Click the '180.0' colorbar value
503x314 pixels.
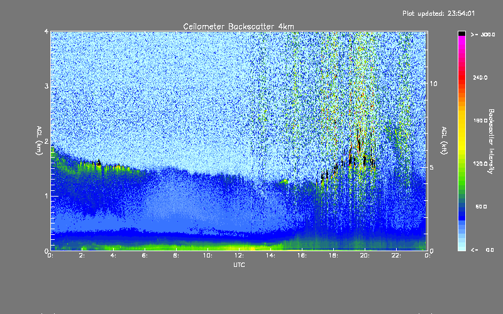480,121
